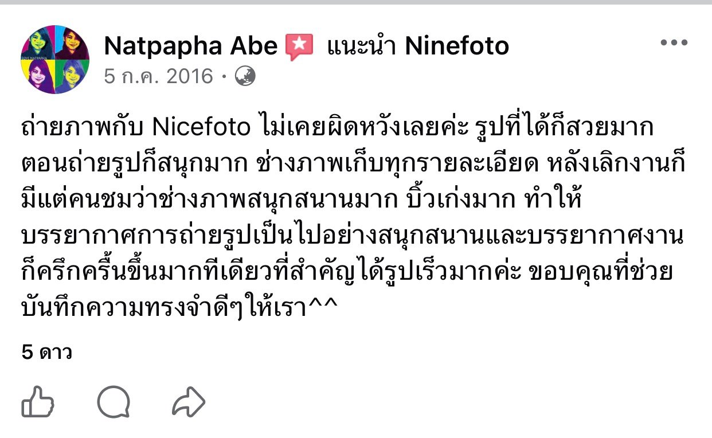Click the green-background portrait in the avatar's bottom-right
The image size is (712, 438).
click(72, 76)
